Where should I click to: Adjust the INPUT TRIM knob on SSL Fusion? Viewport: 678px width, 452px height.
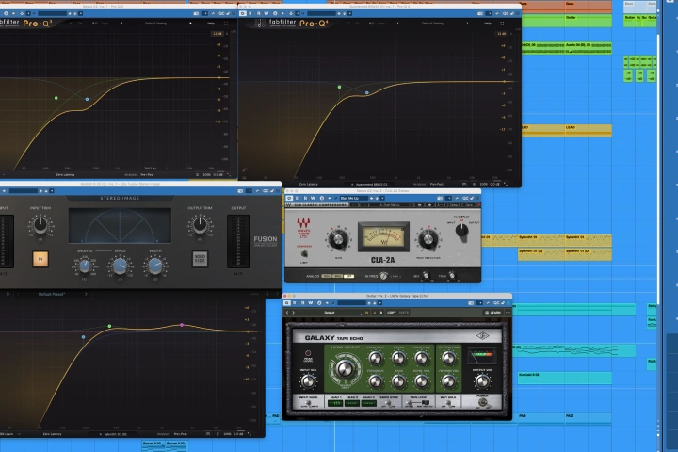pos(40,224)
